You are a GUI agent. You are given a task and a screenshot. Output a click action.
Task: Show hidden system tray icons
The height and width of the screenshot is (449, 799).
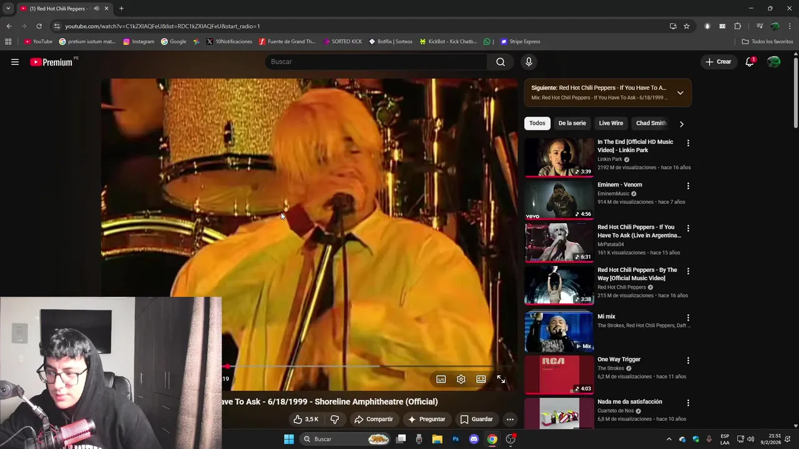669,439
